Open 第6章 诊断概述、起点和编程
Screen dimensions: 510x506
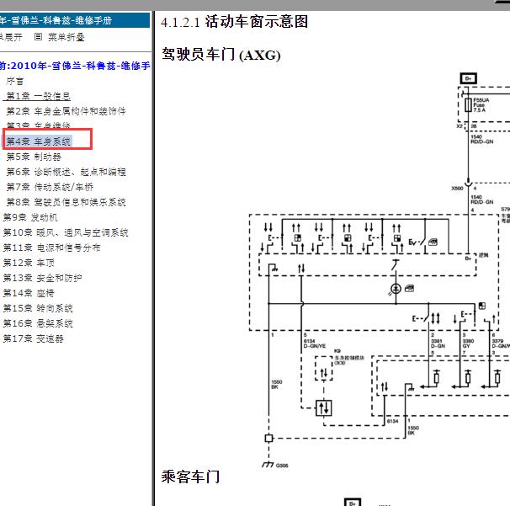pyautogui.click(x=66, y=172)
